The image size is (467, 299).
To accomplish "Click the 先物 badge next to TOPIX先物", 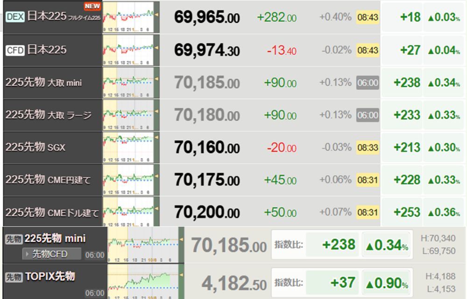I will pos(14,277).
